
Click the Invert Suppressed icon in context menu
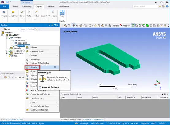pyautogui.click(x=27, y=86)
